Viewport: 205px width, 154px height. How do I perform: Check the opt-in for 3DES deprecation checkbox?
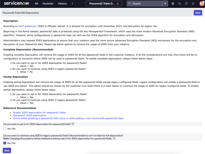pyautogui.click(x=5, y=129)
